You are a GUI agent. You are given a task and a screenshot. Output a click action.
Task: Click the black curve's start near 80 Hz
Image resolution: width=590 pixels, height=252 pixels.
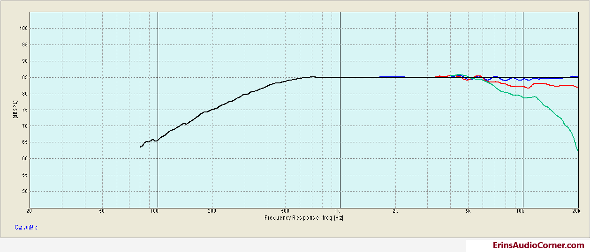coord(142,146)
